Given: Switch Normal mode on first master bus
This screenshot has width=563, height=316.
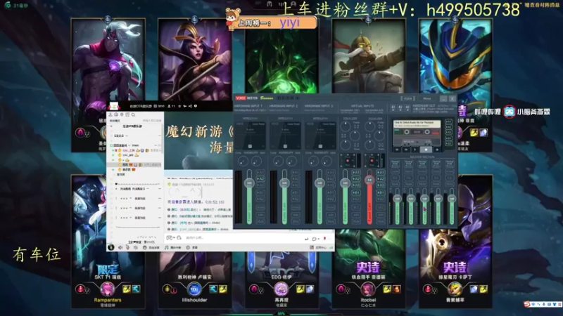Looking at the screenshot, I should tap(395, 164).
